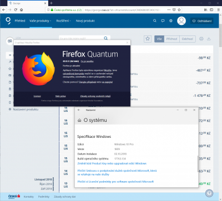The height and width of the screenshot is (201, 222).
Task: Click the Česká spořitelna footer logo
Action: tap(14, 197)
